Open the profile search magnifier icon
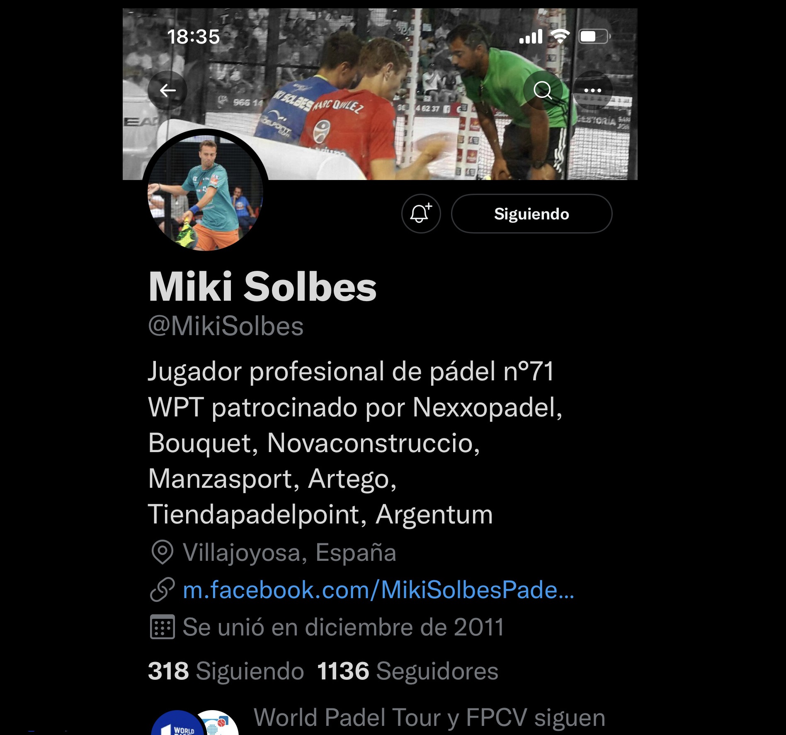The image size is (786, 735). click(543, 90)
